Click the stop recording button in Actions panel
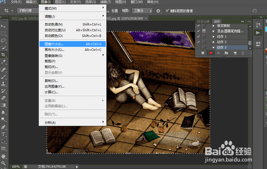267x169 pixels. pyautogui.click(x=203, y=53)
